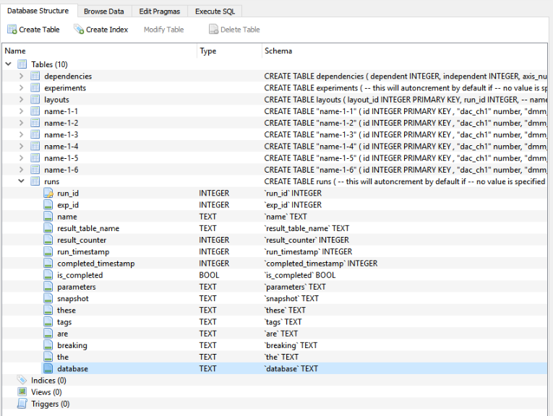
Task: Open the Execute SQL tab
Action: (215, 12)
